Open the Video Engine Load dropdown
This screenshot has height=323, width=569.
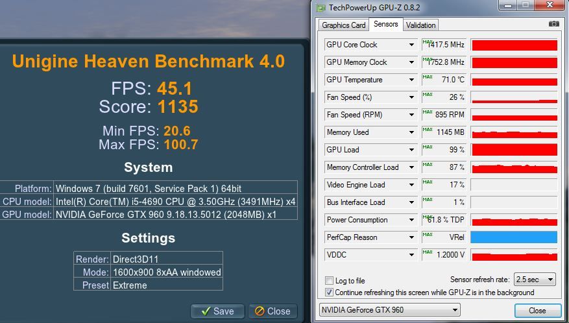point(411,185)
